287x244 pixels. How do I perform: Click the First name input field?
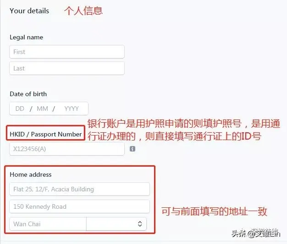67,52
